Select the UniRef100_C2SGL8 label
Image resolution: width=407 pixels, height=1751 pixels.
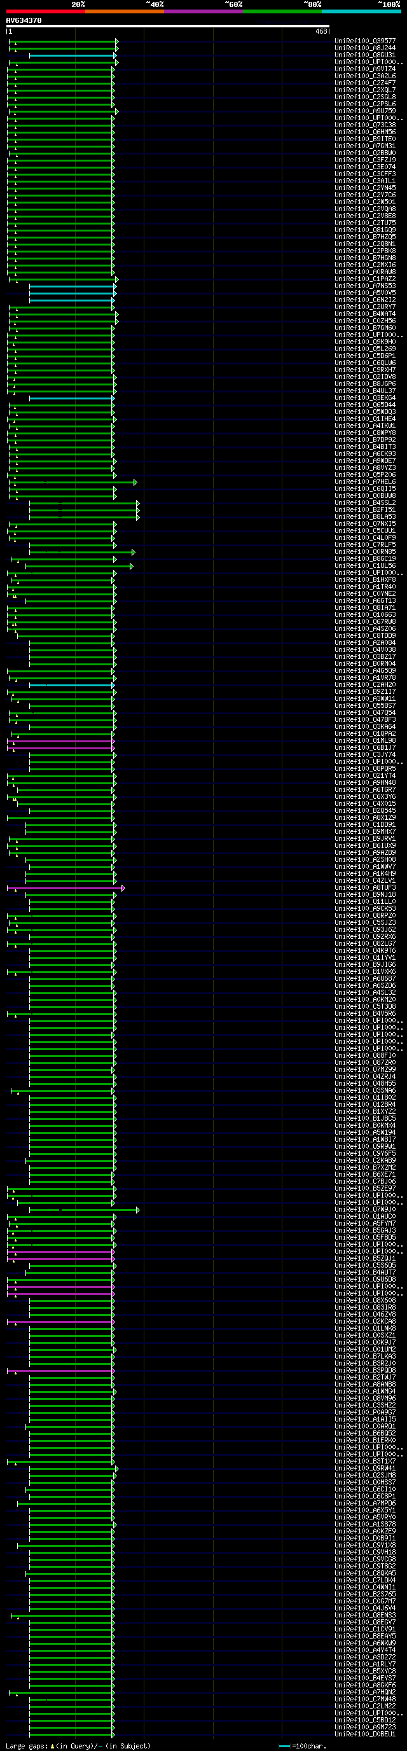point(365,97)
